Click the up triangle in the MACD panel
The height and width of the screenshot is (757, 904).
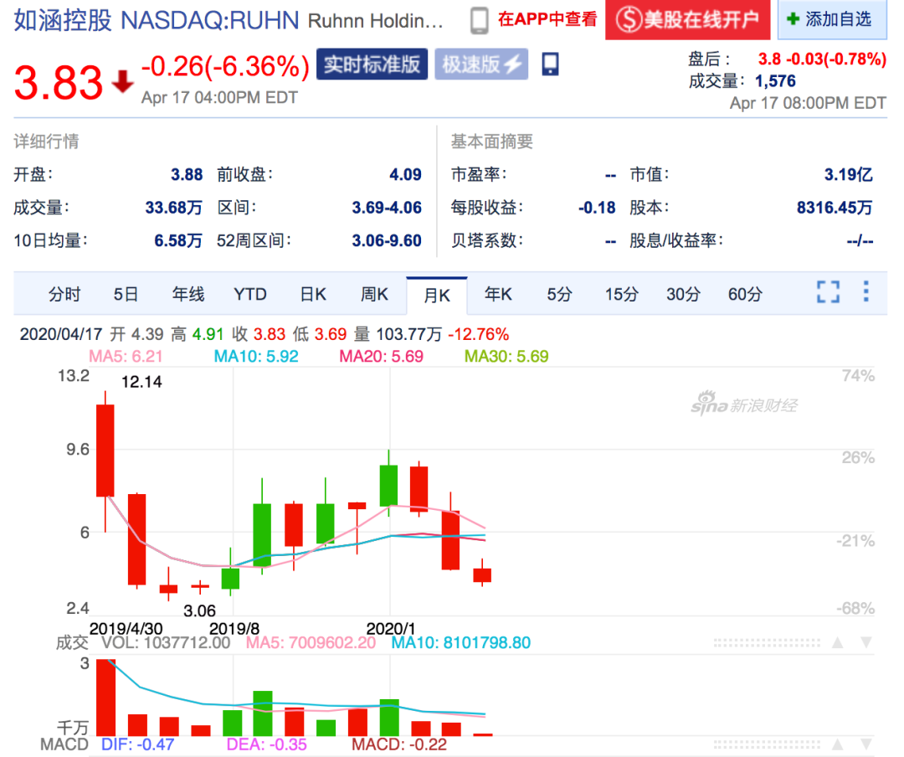838,744
